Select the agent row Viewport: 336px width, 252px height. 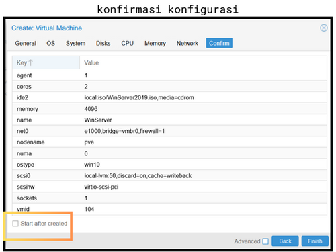[x=169, y=75]
